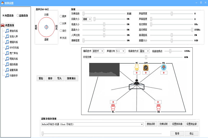Click the music note icon beside 增强风格

pyautogui.click(x=7, y=42)
